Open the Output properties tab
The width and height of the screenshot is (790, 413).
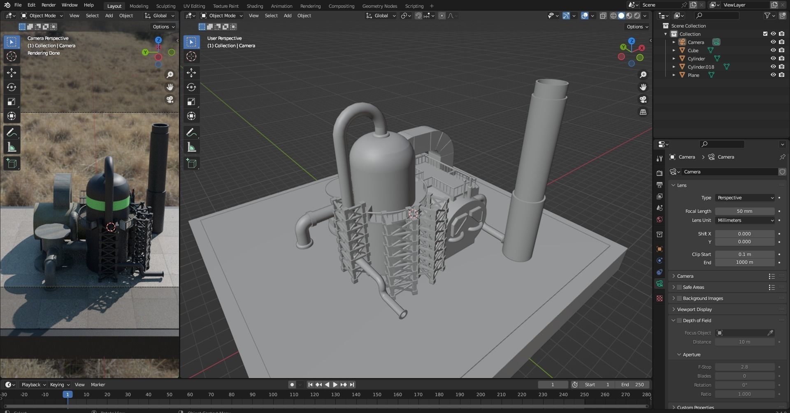(x=660, y=185)
